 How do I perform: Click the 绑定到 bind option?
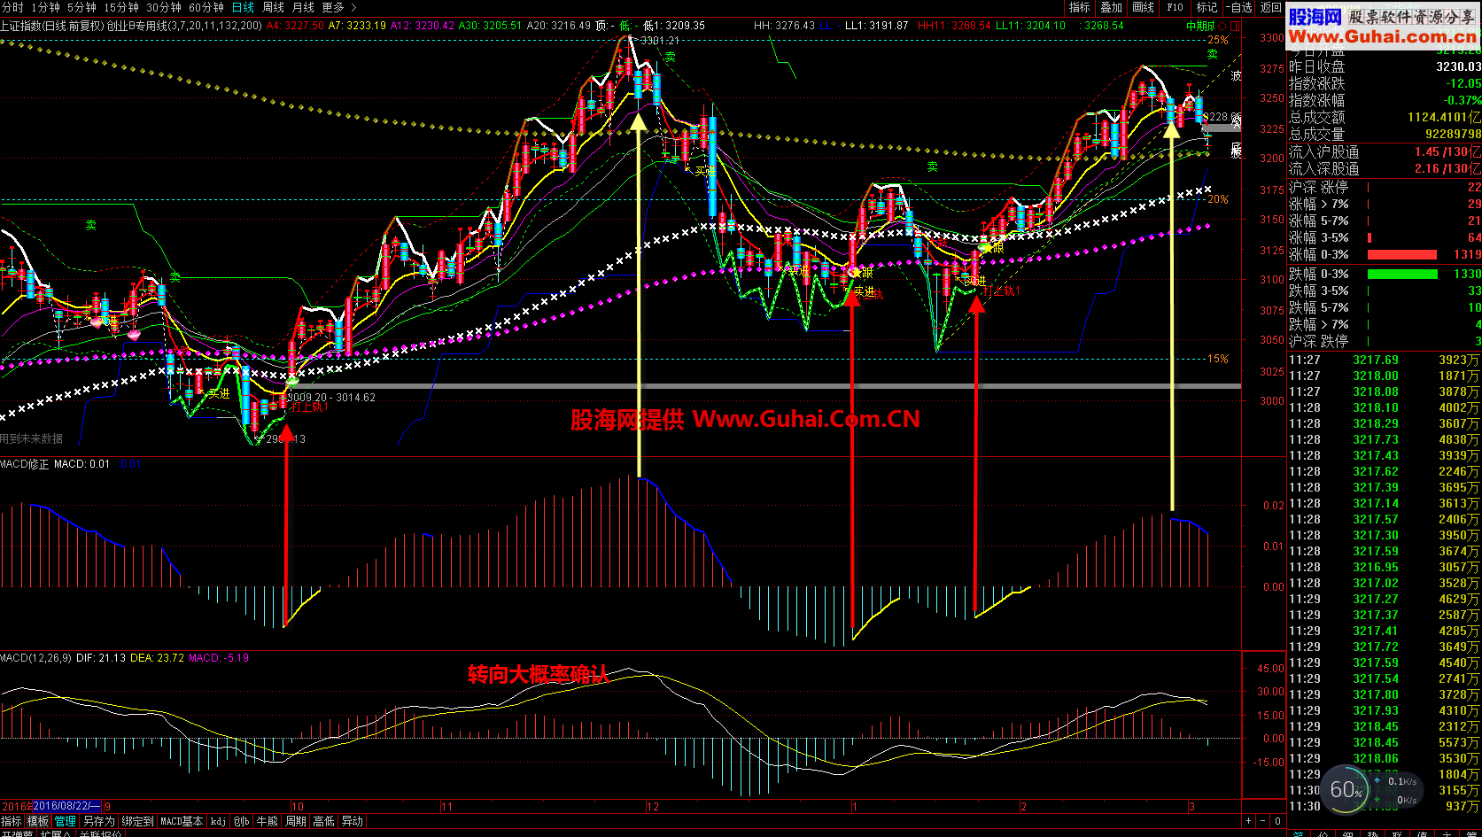click(x=137, y=822)
